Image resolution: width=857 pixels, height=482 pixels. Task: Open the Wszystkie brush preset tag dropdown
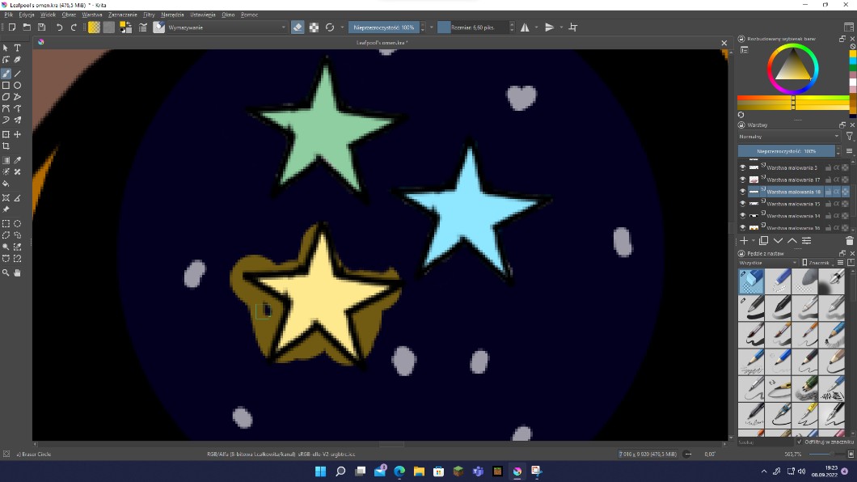click(766, 263)
